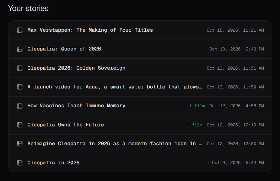Click '1 film' badge on Cleopatra Owns the Future
This screenshot has height=181, width=280.
point(195,125)
